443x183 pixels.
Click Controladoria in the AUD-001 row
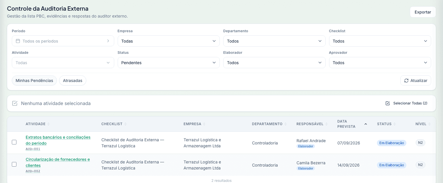click(x=265, y=143)
